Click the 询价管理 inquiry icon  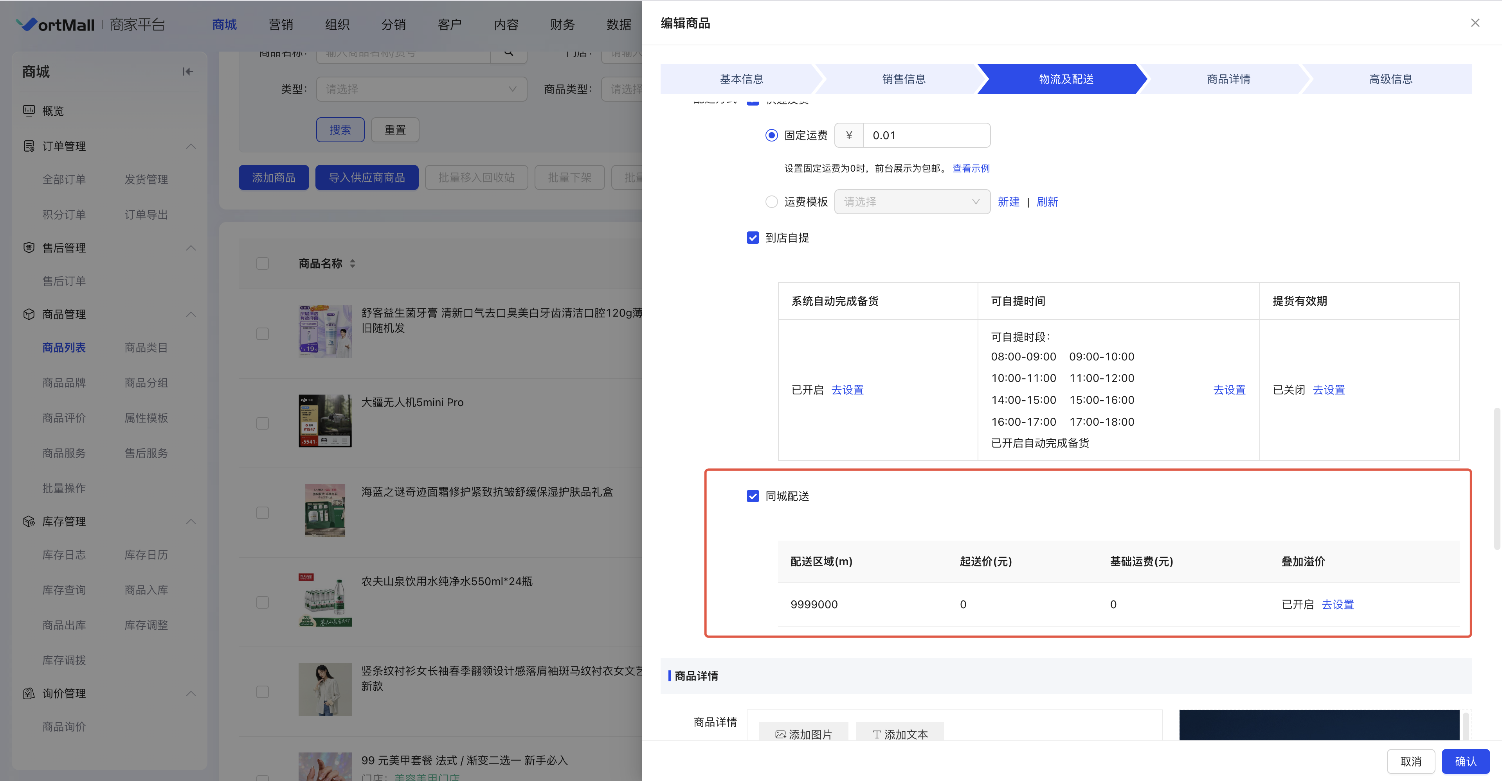[29, 693]
